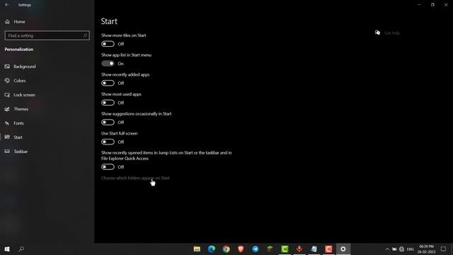
Task: Open taskbar Search
Action: click(x=21, y=249)
